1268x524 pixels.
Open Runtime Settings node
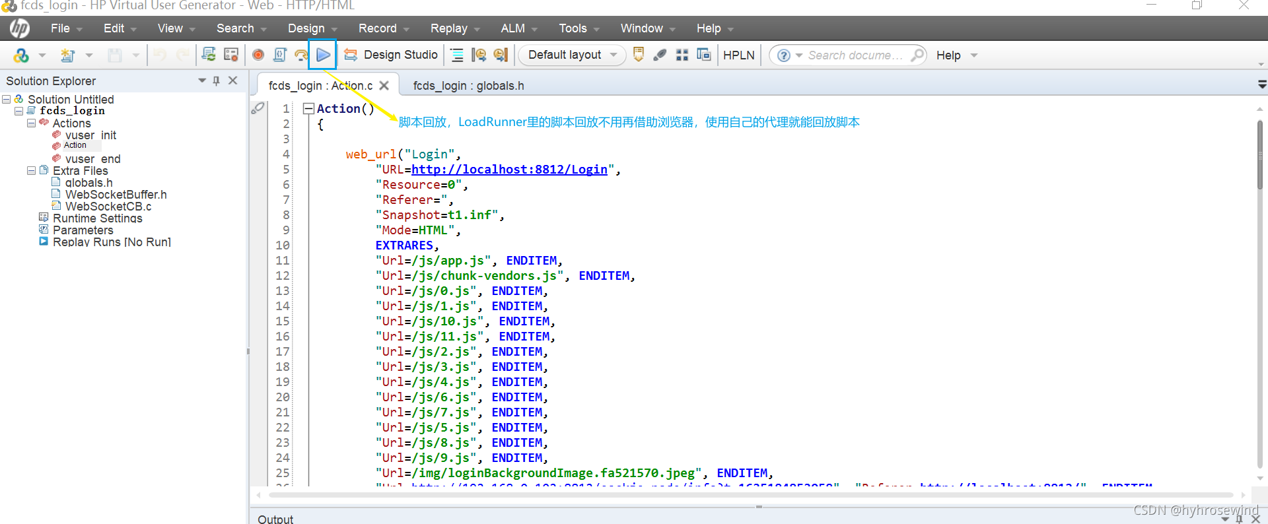click(x=97, y=218)
